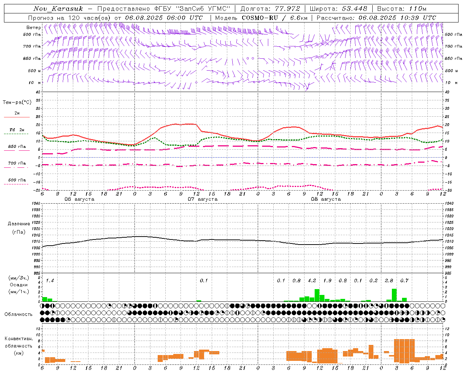Viewport: 464px width, 371px height.
Task: Click the '08 августа' date label
Action: tap(326, 199)
